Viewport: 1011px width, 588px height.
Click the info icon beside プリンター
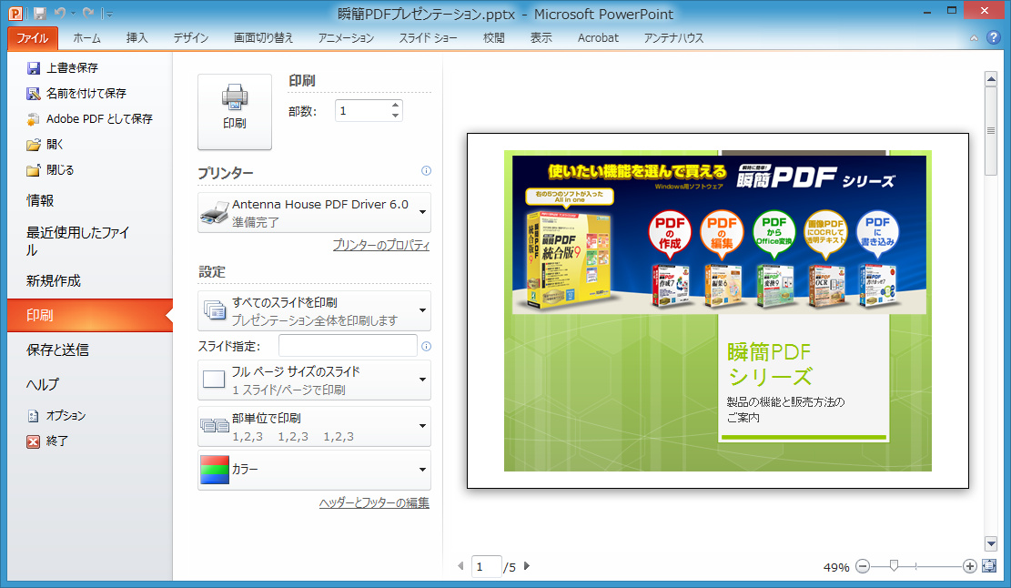[x=425, y=171]
